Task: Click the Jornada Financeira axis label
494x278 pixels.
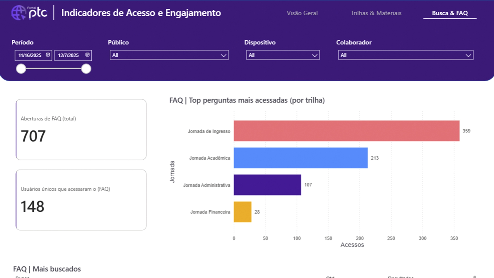Action: pyautogui.click(x=210, y=212)
